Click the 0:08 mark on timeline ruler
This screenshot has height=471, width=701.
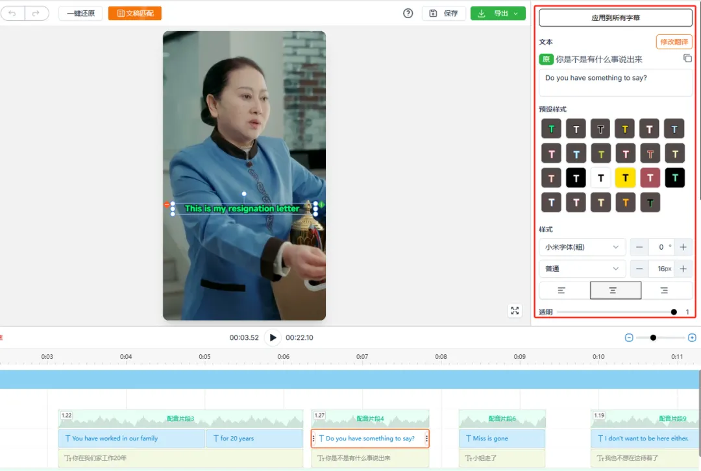pyautogui.click(x=441, y=357)
